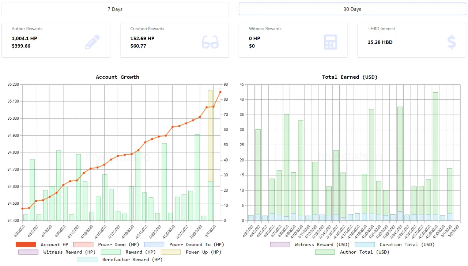
Task: Click the dollar icon in HBD Interest
Action: (x=452, y=42)
